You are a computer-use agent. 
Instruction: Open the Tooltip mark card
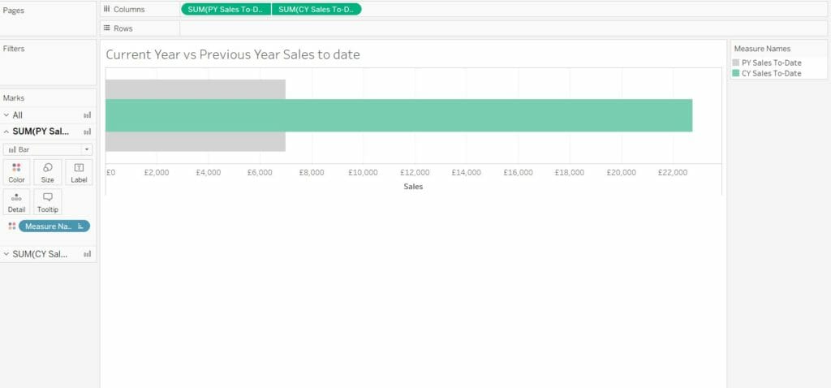[x=48, y=202]
